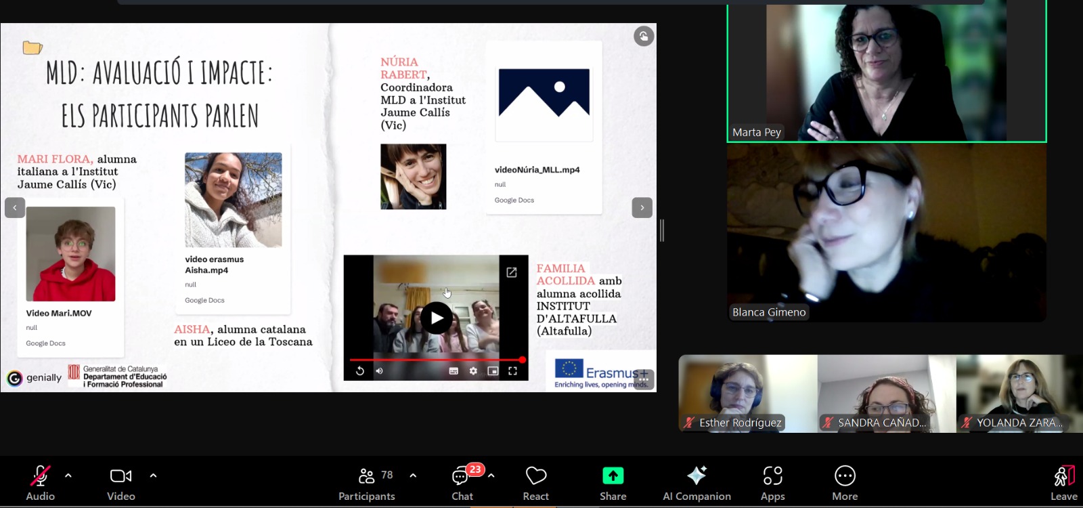Image resolution: width=1083 pixels, height=508 pixels.
Task: Click the green Share screen button
Action: pyautogui.click(x=613, y=483)
